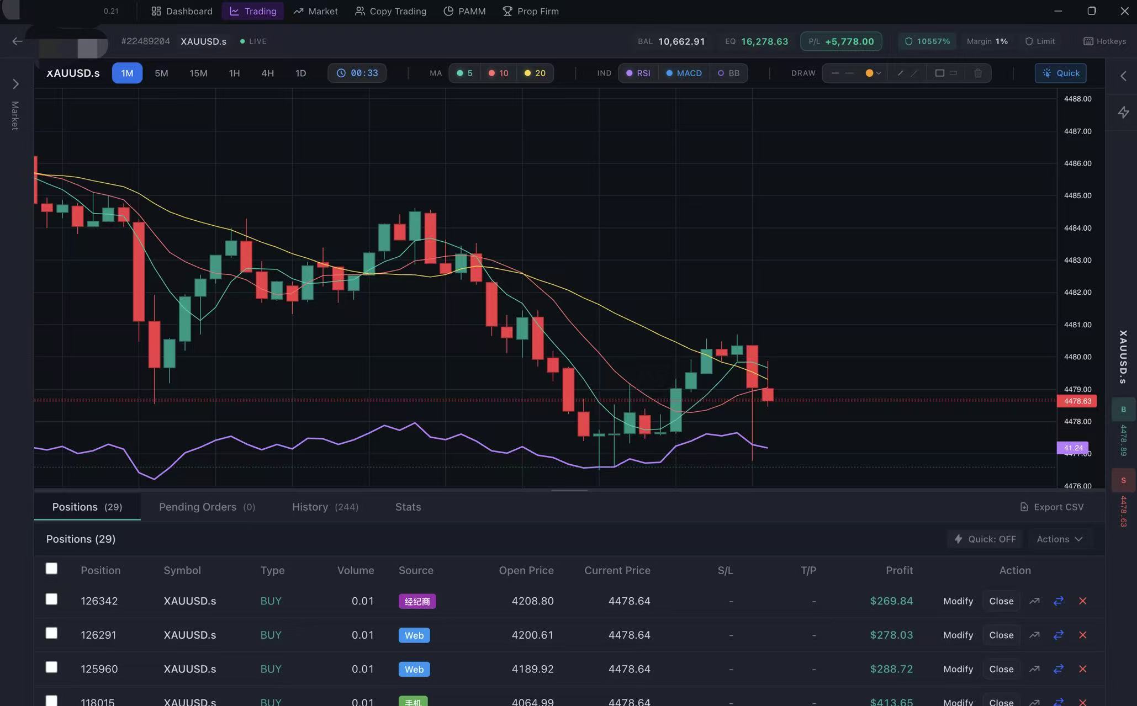The image size is (1137, 706).
Task: Select the short trend line draw tool
Action: [901, 73]
